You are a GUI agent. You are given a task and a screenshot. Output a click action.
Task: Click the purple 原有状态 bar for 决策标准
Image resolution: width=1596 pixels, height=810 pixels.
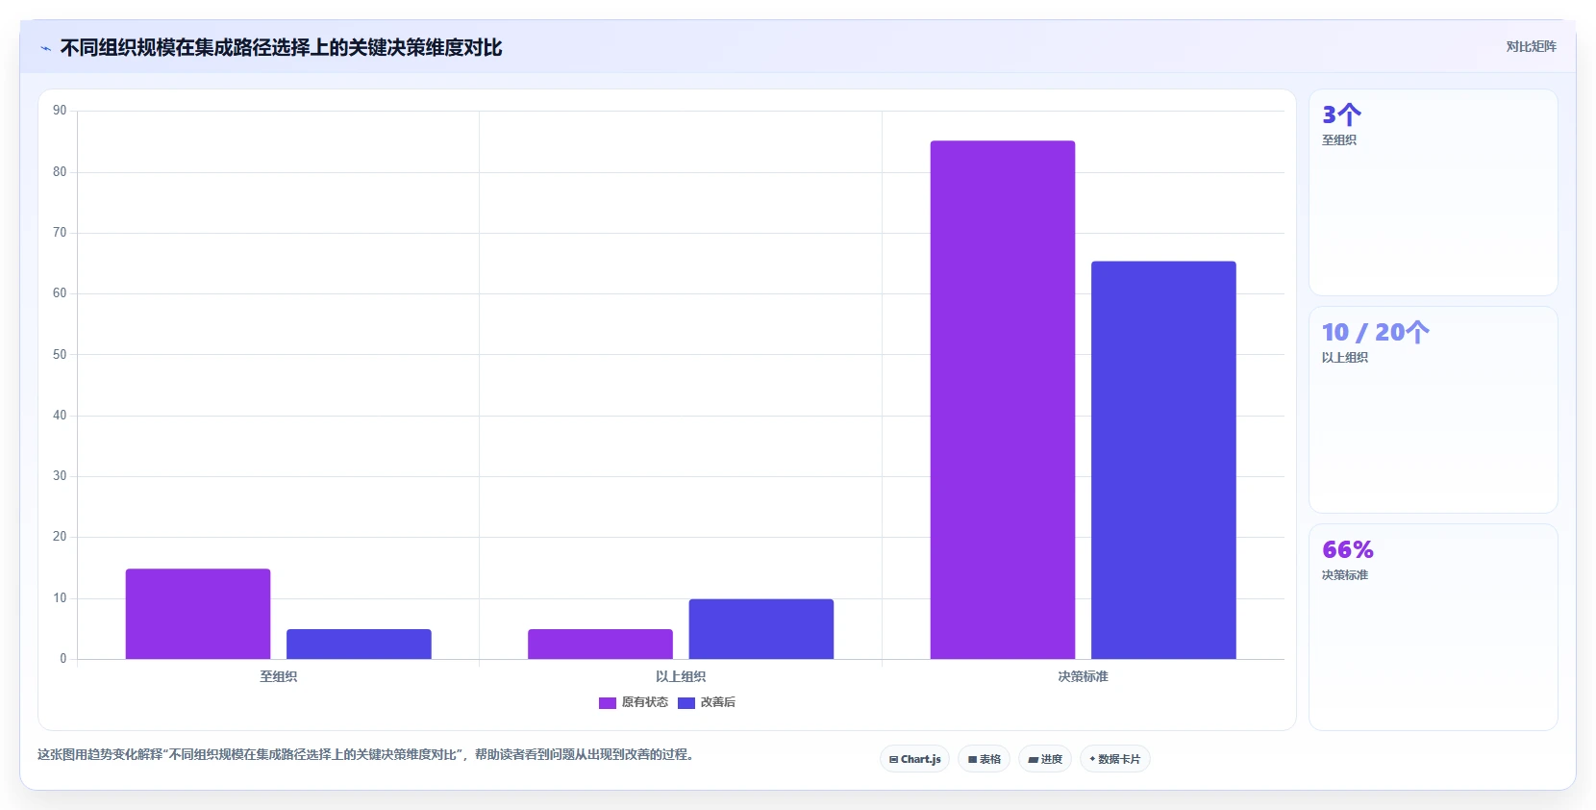[x=1003, y=400]
